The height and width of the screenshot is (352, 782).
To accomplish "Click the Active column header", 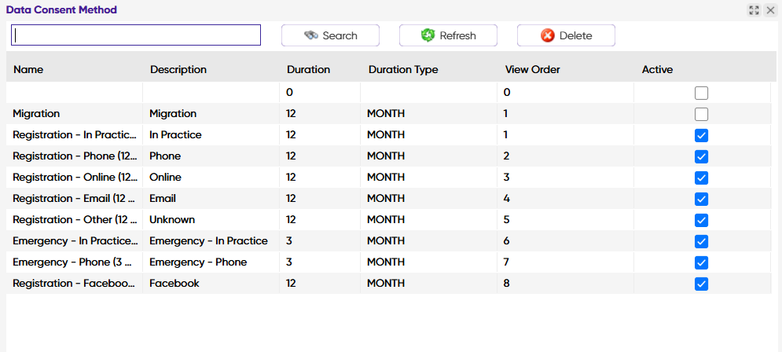I will click(657, 70).
